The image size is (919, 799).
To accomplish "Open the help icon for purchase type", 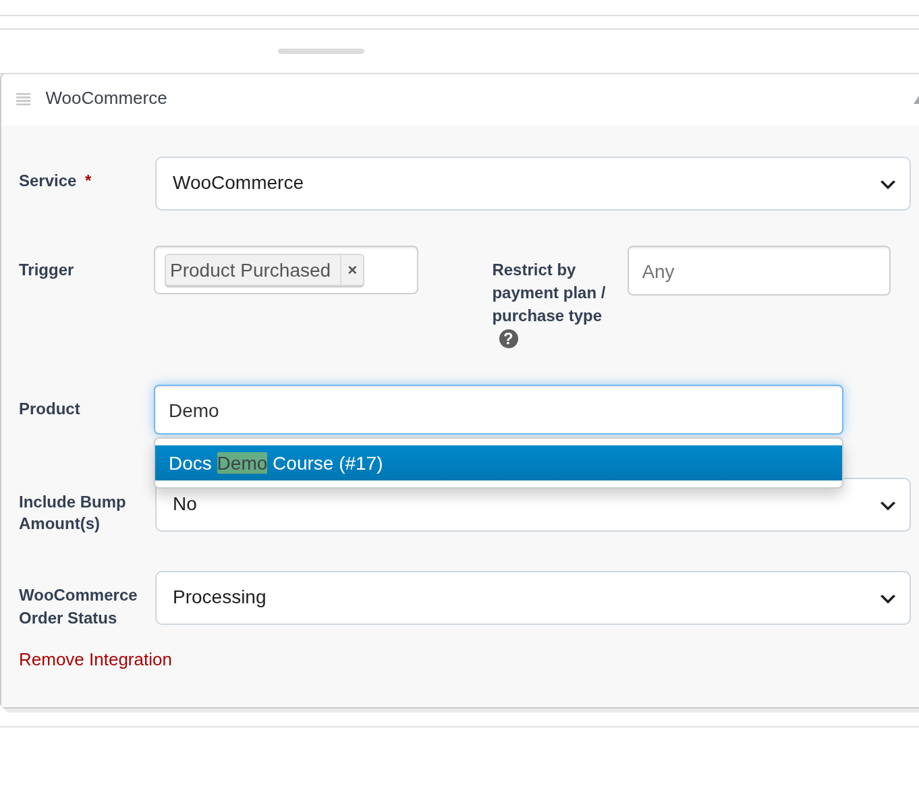I will [509, 339].
